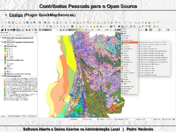Enable the IGEO Risco Incendio 2011 layer checkbox
The height and width of the screenshot is (132, 176).
click(3, 60)
